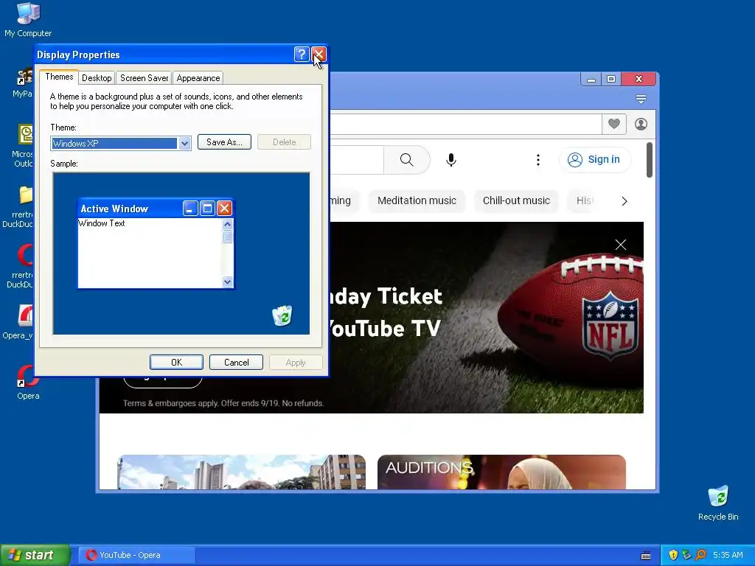Open the Opera desktop shortcut icon
This screenshot has width=755, height=566.
pos(28,382)
